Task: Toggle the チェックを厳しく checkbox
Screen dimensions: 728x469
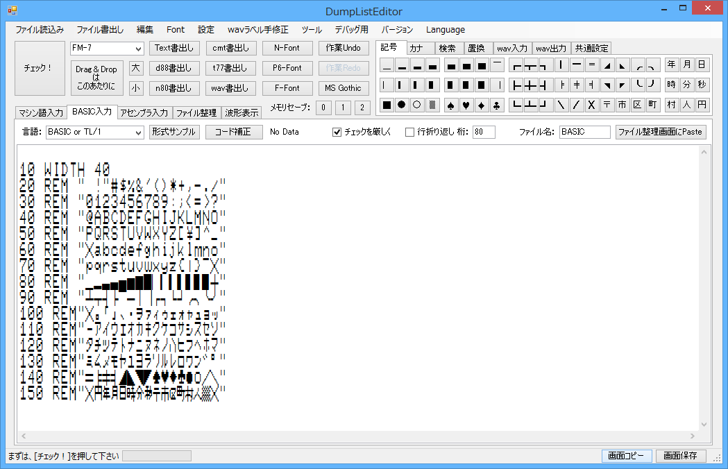Action: [x=337, y=133]
